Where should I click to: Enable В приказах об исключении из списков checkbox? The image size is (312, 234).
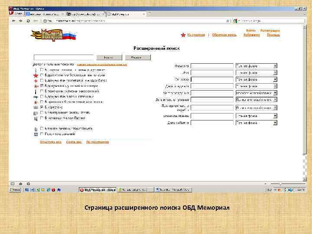coord(42,102)
